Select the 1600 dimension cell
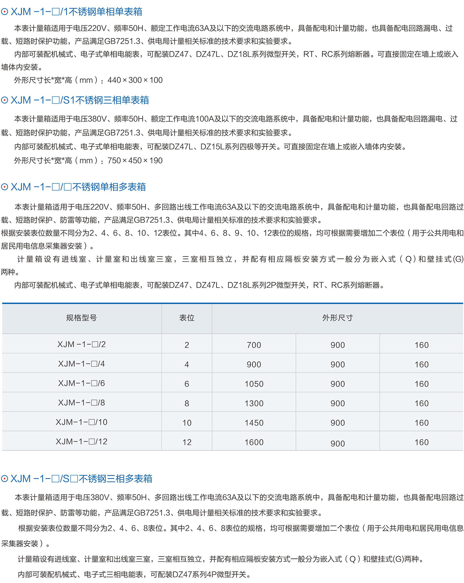The image size is (464, 583). (x=254, y=443)
